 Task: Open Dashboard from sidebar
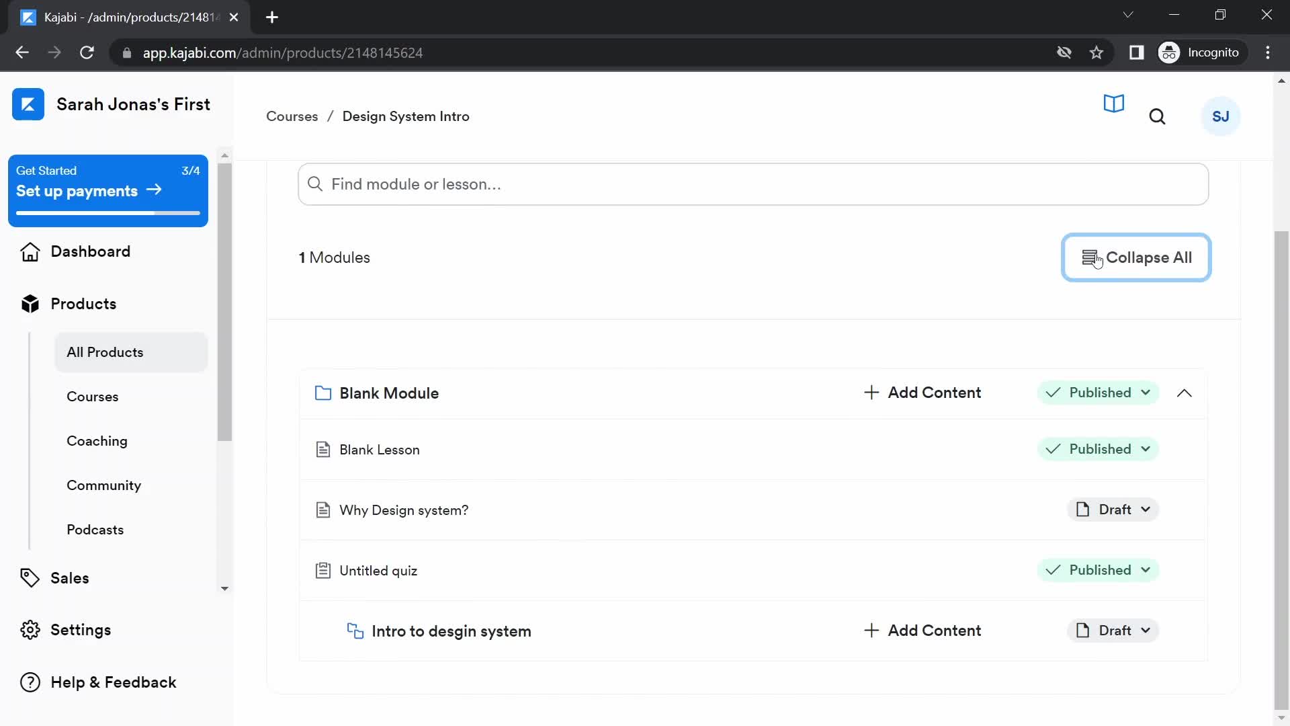tap(90, 251)
